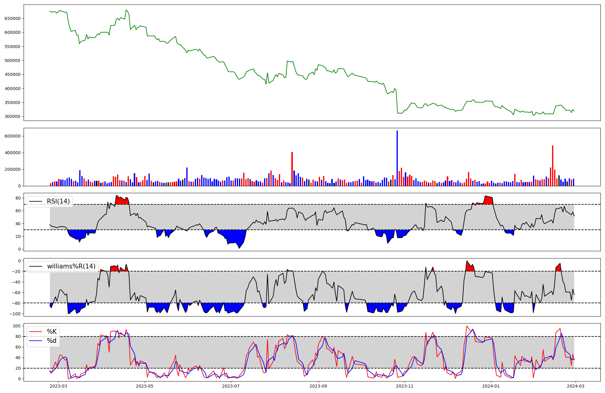Click the tallest red volume bar in February 2024
The height and width of the screenshot is (393, 605).
553,166
